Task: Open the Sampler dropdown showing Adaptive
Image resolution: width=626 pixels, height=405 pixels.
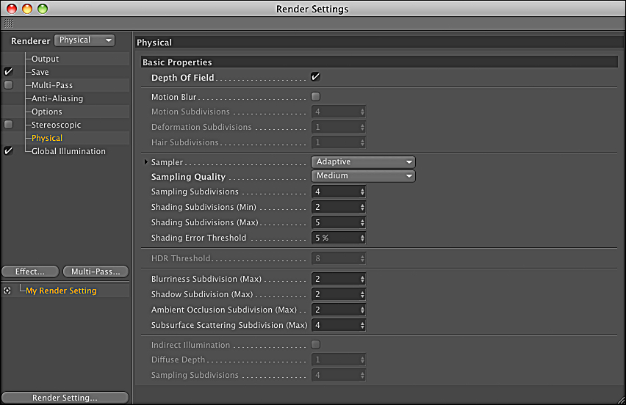Action: coord(364,161)
